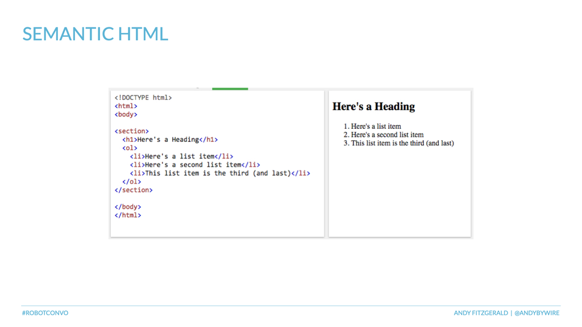Click the <!DOCTYPE html> line in the code
Image resolution: width=582 pixels, height=327 pixels.
(x=143, y=98)
